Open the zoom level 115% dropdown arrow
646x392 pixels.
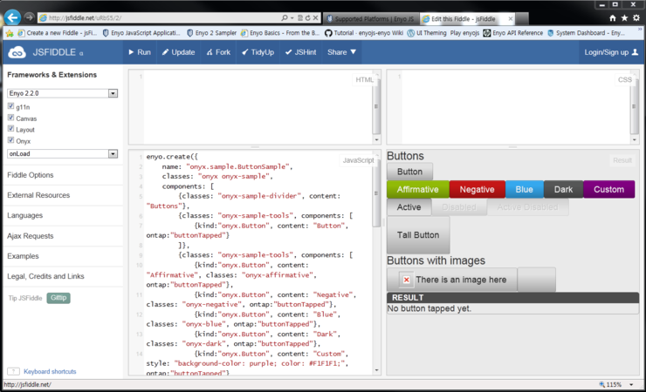(631, 385)
